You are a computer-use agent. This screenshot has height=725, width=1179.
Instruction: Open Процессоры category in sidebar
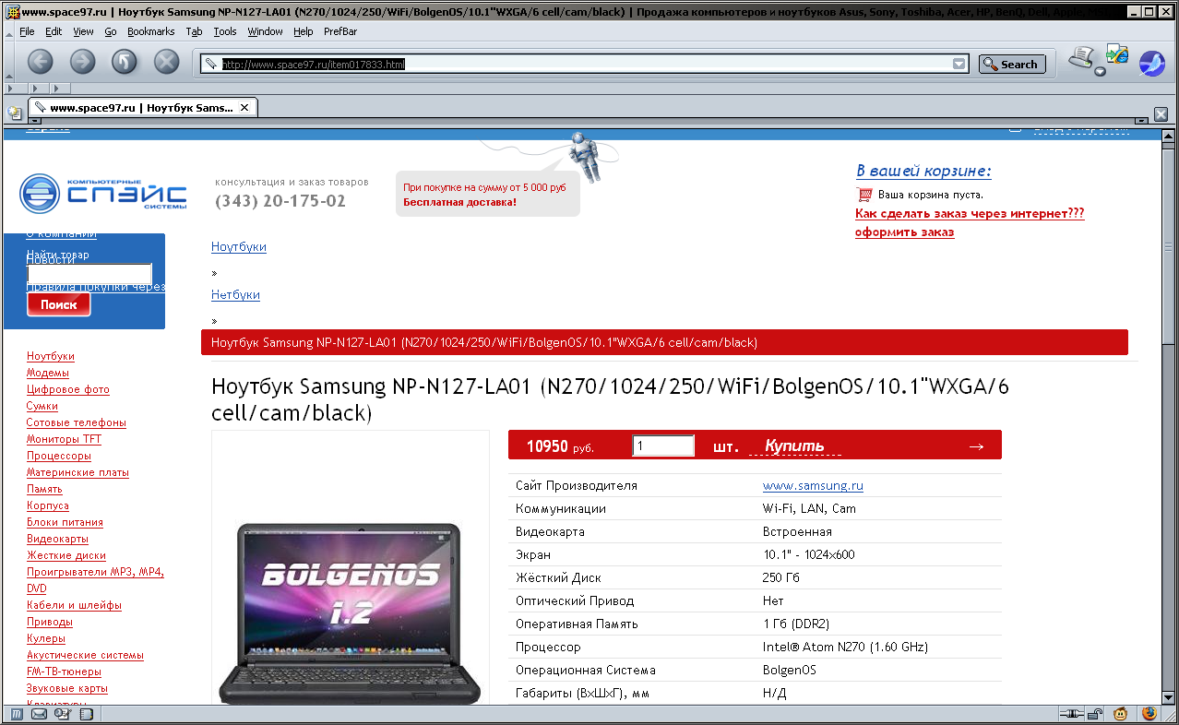(x=59, y=456)
